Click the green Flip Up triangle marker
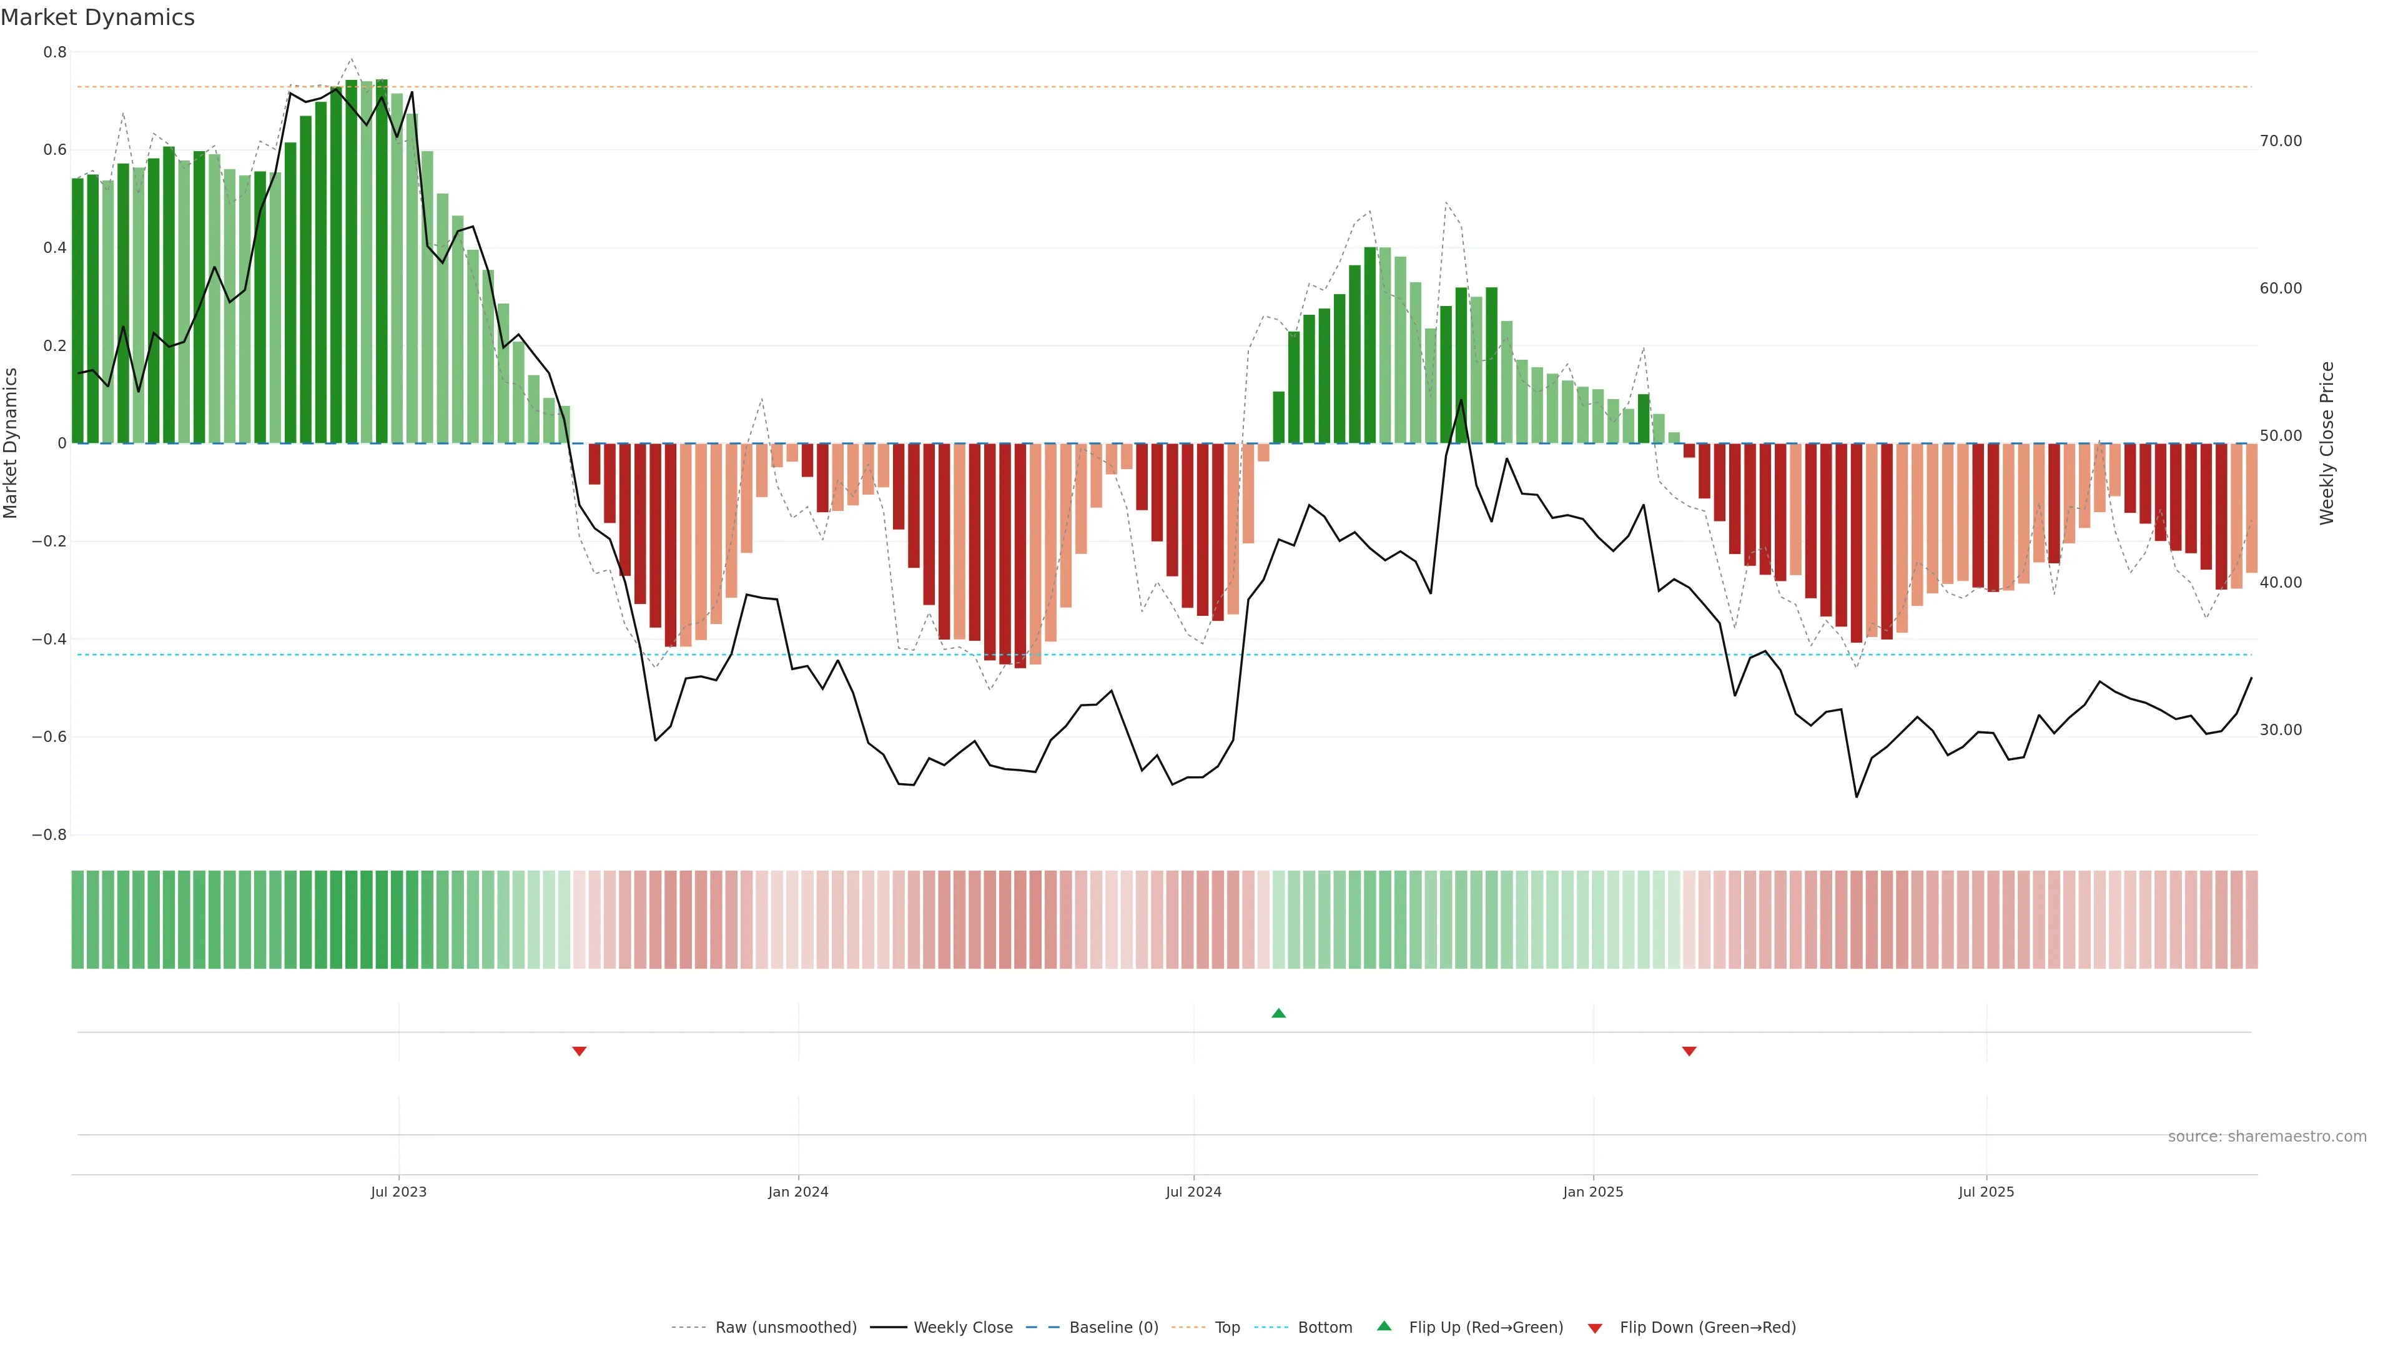 pyautogui.click(x=1278, y=1013)
